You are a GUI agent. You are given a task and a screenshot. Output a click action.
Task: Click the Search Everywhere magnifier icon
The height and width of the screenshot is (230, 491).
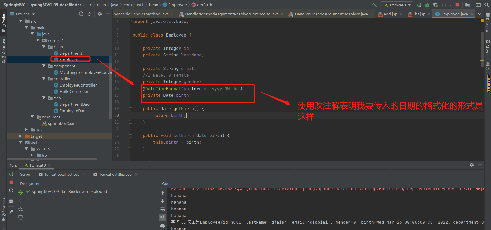tap(486, 5)
